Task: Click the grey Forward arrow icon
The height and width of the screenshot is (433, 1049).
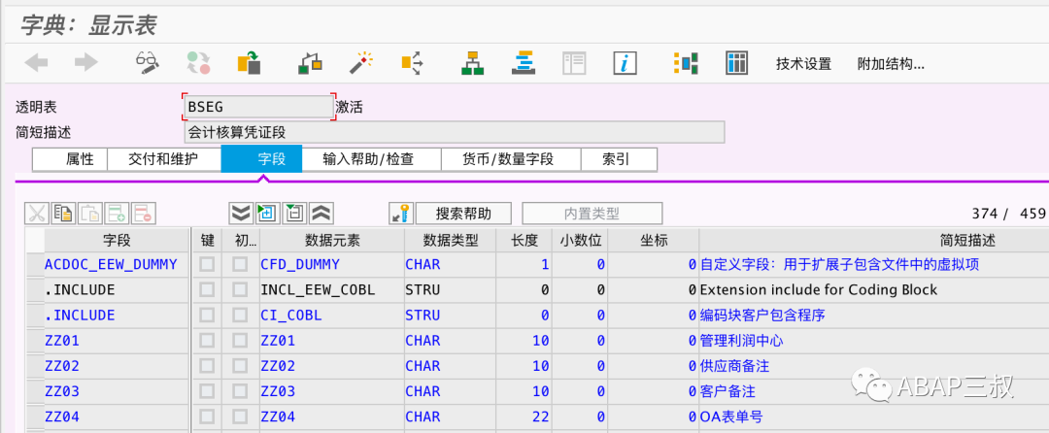Action: [x=86, y=63]
